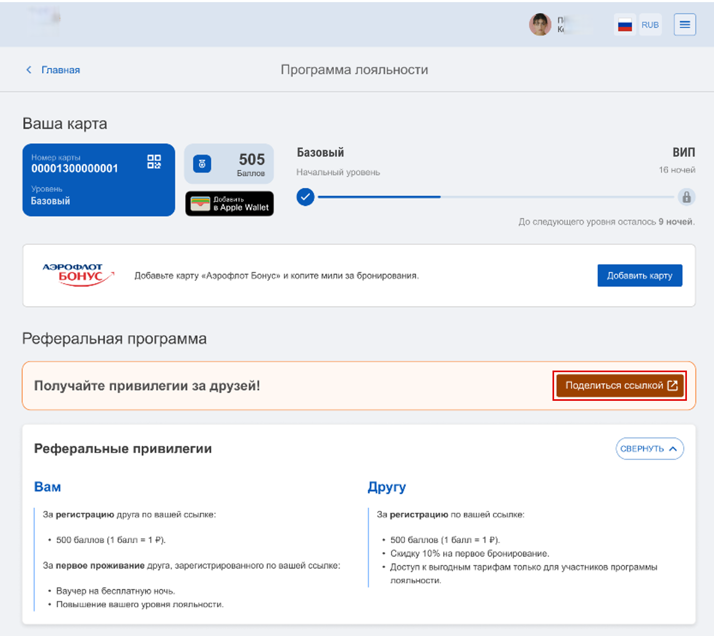Show the card QR code
714x636 pixels.
(154, 161)
